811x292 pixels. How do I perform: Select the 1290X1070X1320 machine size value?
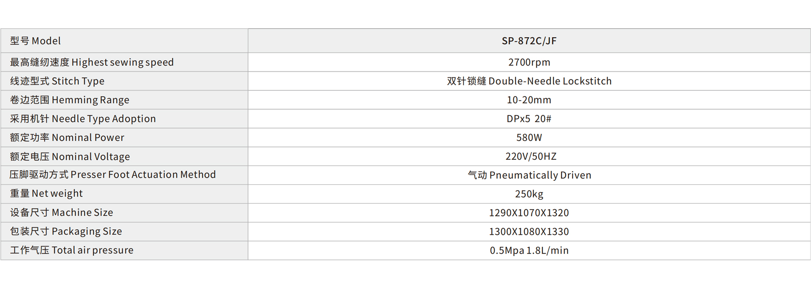(529, 213)
